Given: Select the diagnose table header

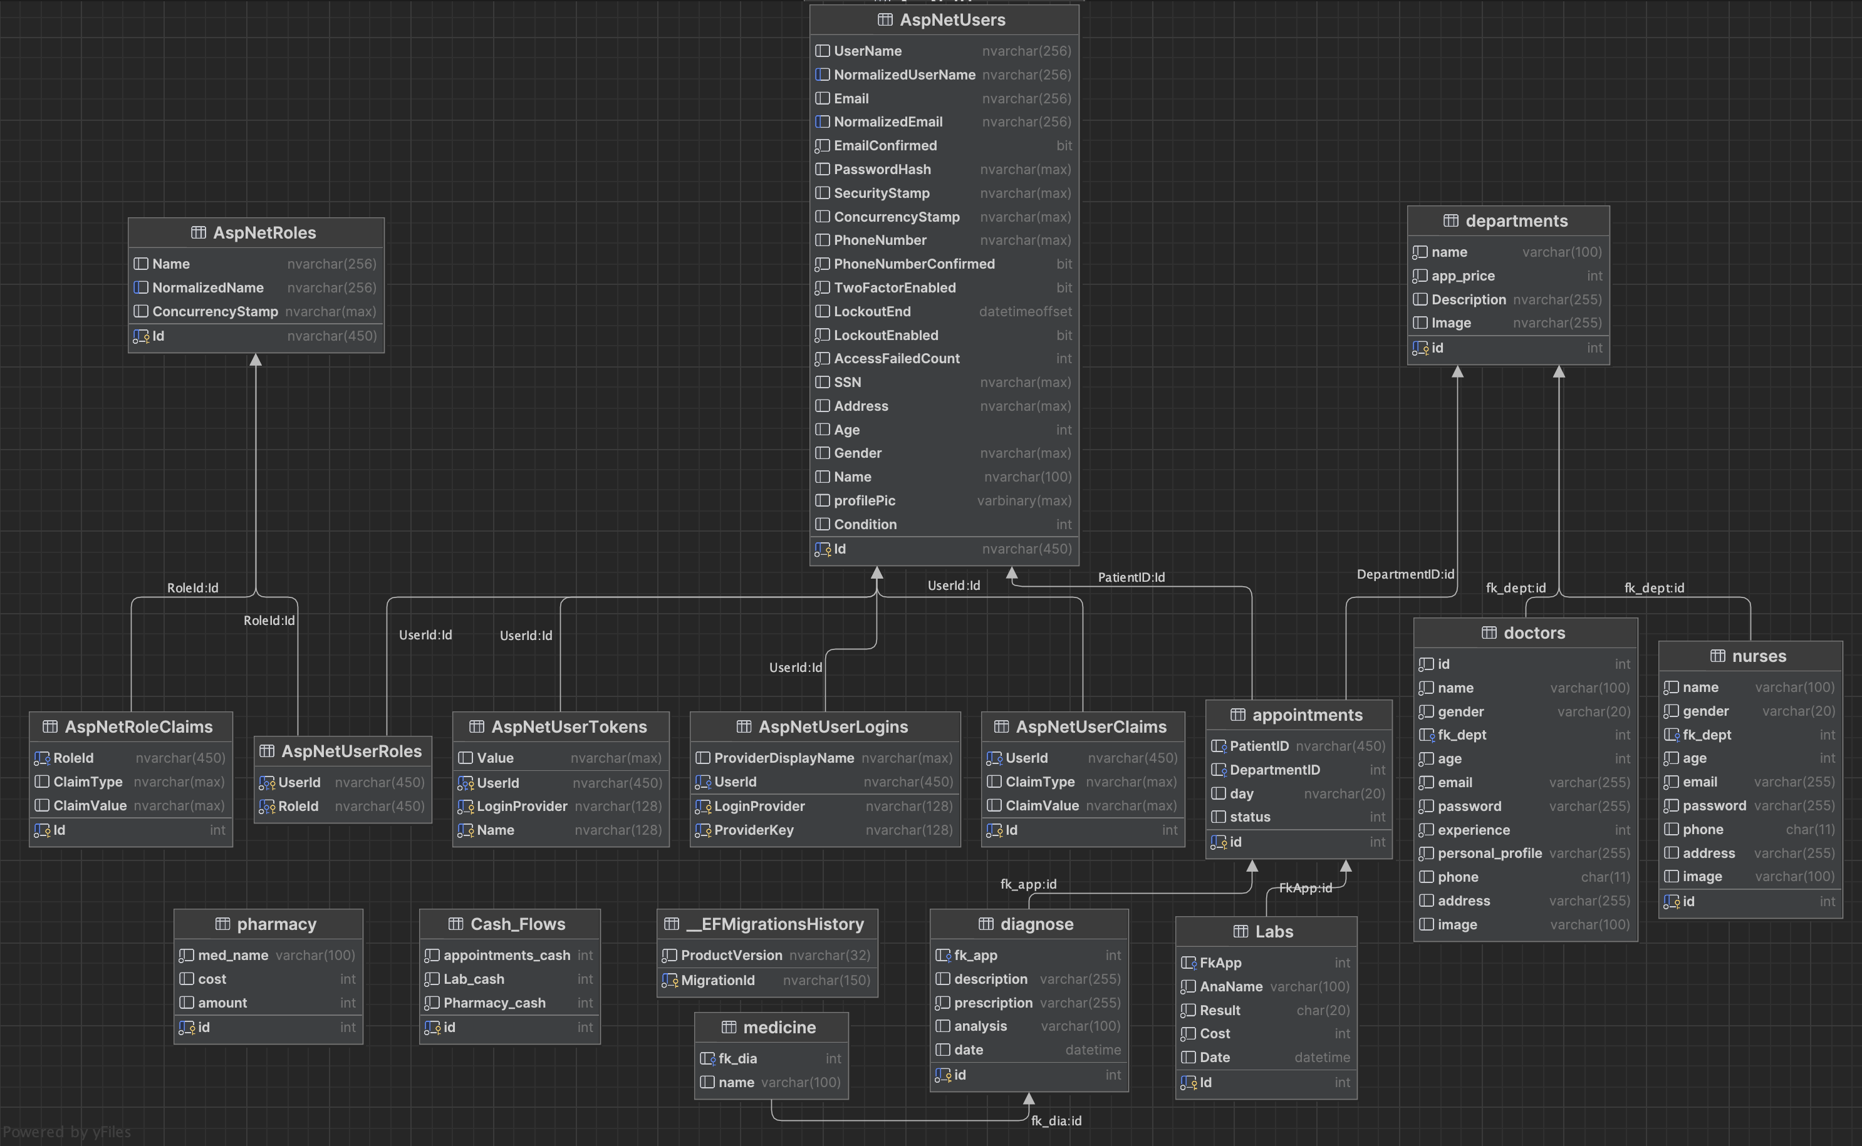Looking at the screenshot, I should pos(1029,924).
